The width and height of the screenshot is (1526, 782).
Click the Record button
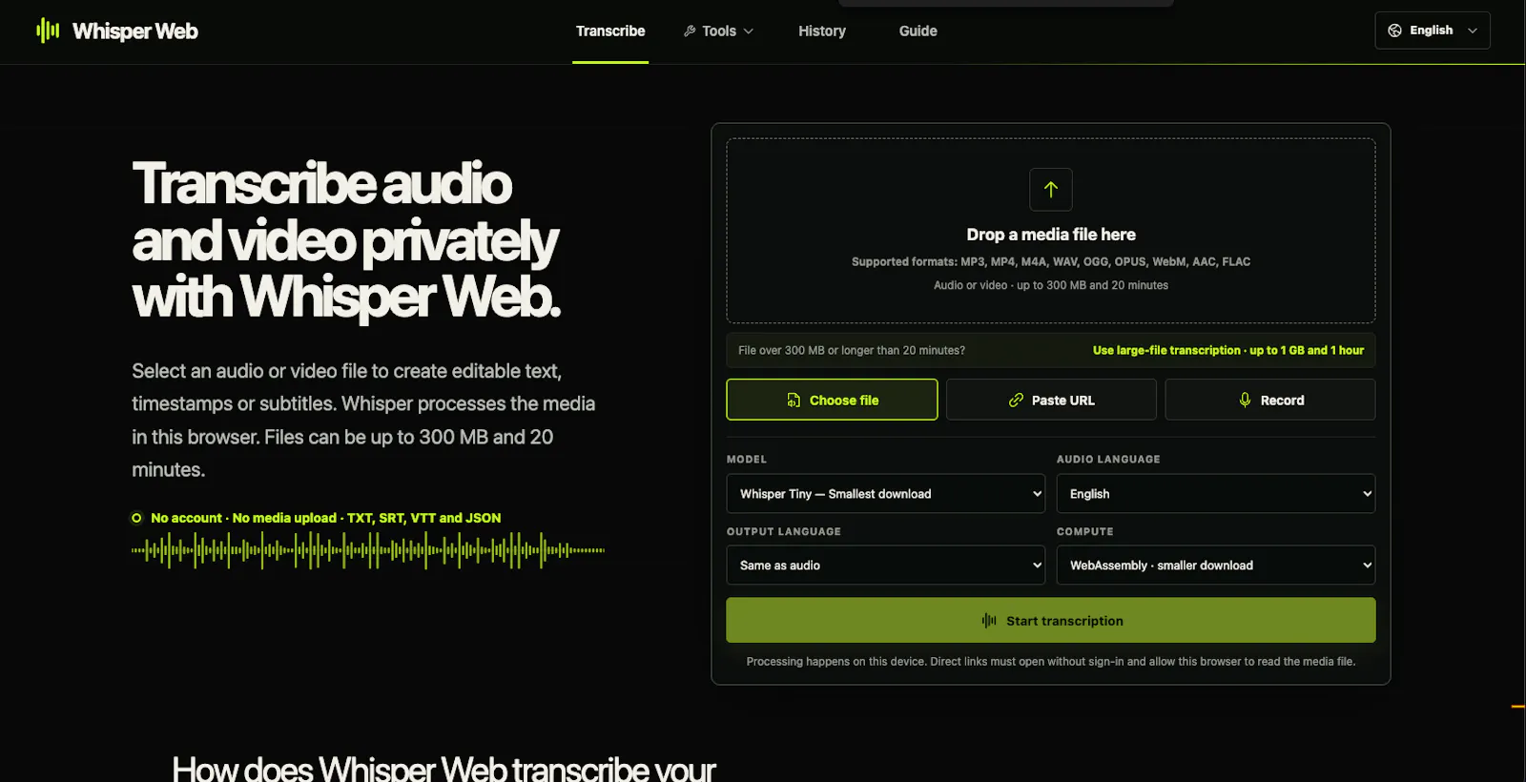1270,400
